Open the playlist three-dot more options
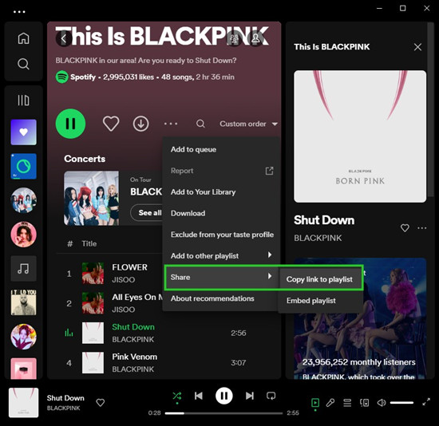The image size is (439, 426). (171, 124)
